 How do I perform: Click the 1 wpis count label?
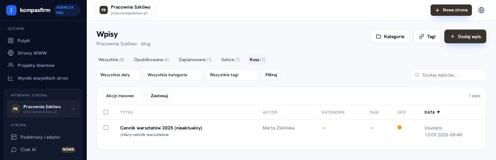click(475, 96)
